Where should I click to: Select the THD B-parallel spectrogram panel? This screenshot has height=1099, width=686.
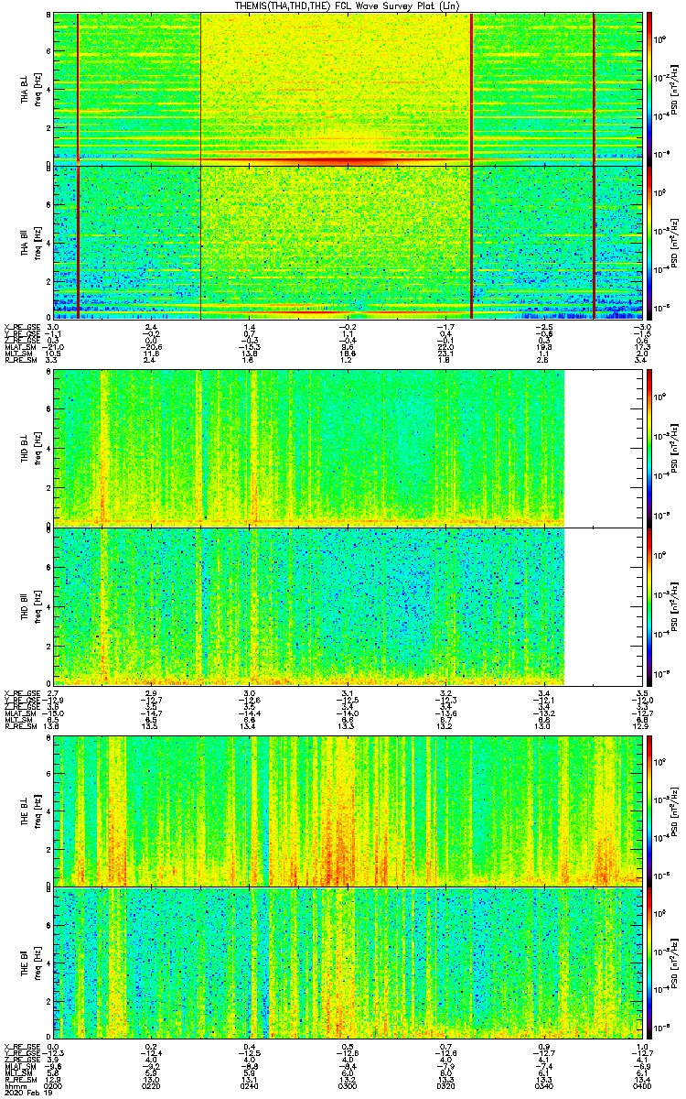tap(347, 605)
